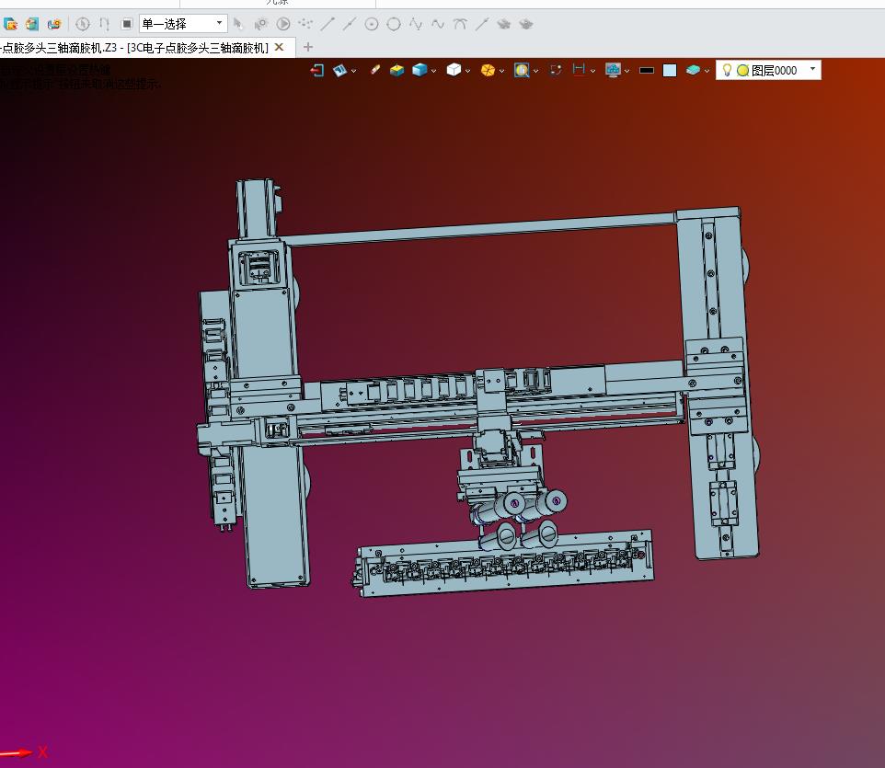885x768 pixels.
Task: Click the black color swatch
Action: click(647, 71)
